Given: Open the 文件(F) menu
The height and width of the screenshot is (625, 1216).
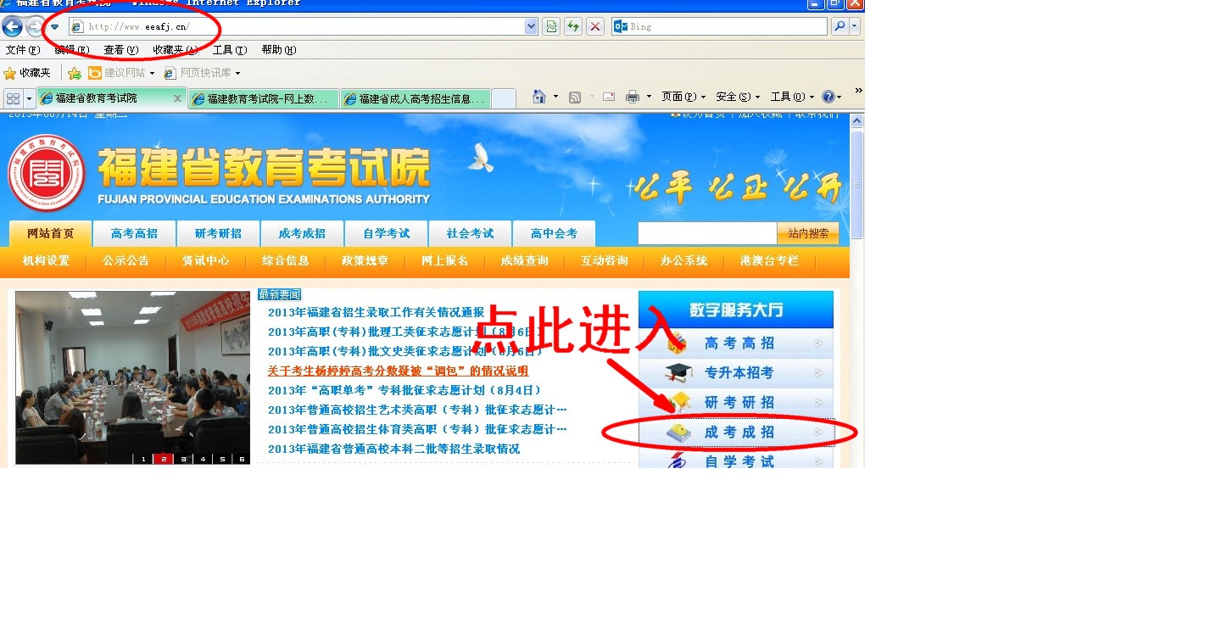Looking at the screenshot, I should [23, 50].
